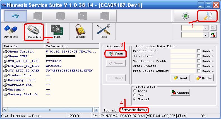221x119 pixels.
Task: Click value F974B55606F05EB92318E7E6
Action: point(69,71)
